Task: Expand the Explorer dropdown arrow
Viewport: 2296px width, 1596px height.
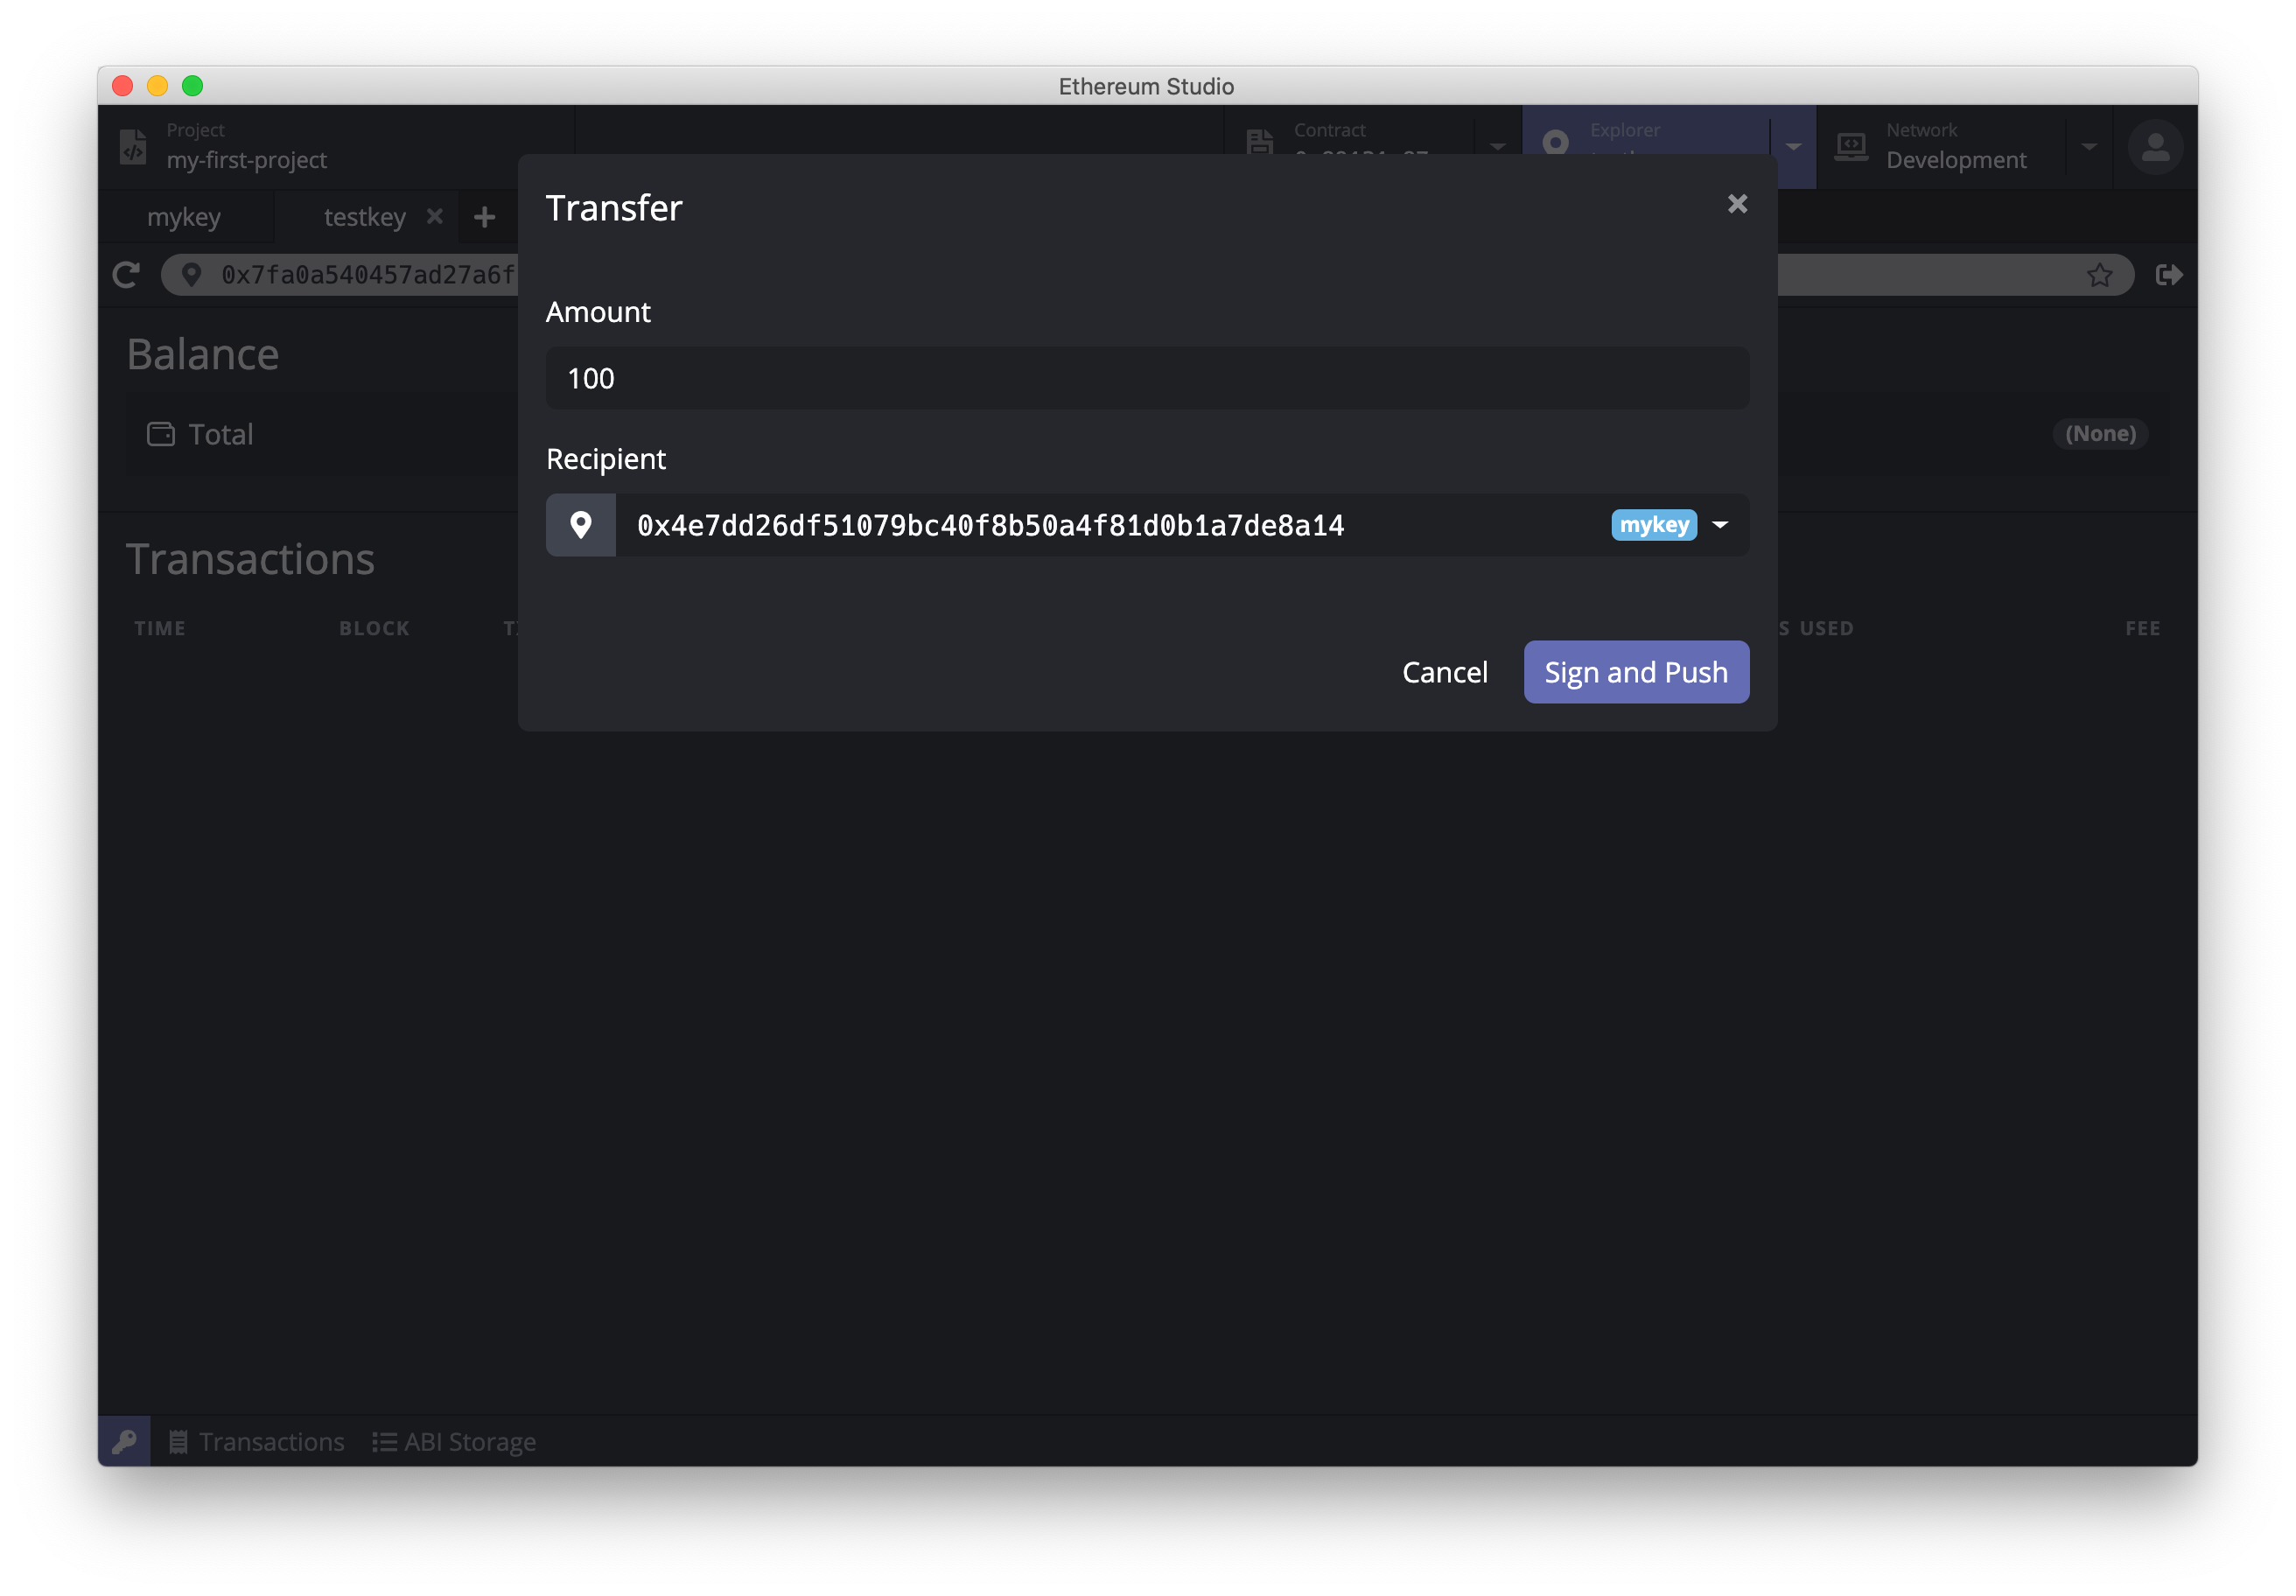Action: pos(1793,147)
